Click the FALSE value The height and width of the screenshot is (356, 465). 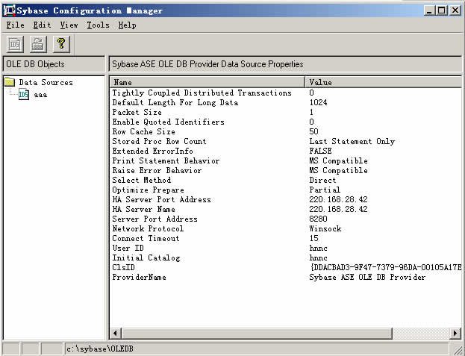[320, 152]
